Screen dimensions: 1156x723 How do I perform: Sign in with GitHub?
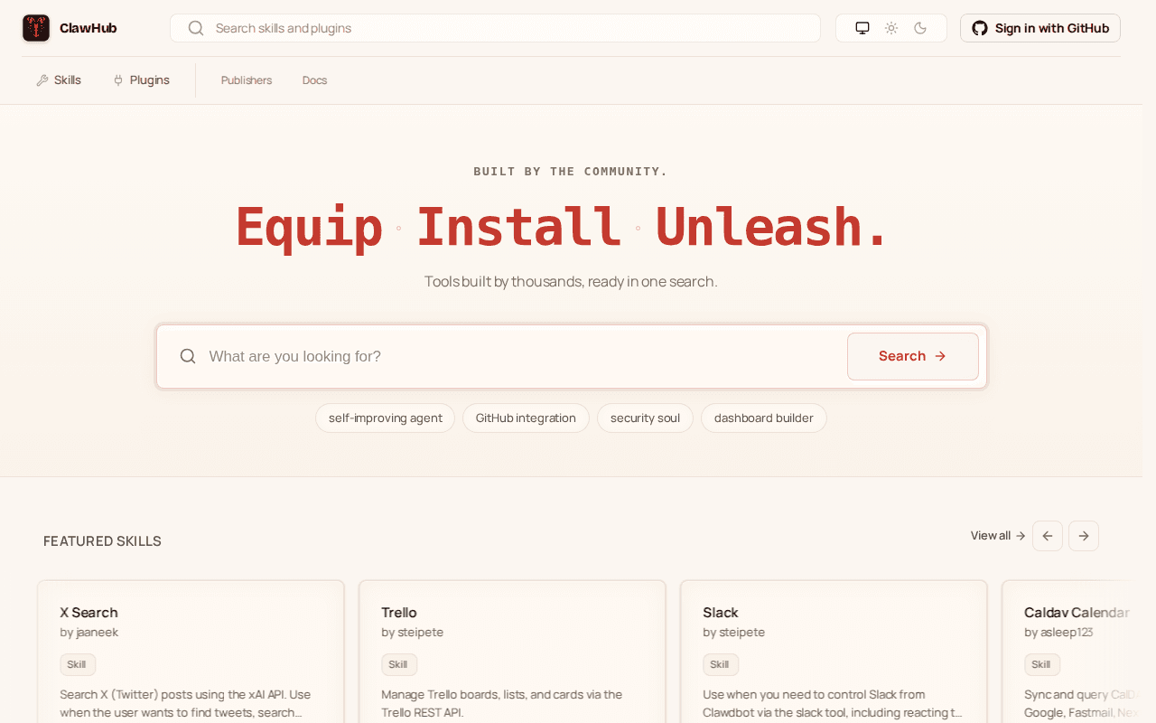[x=1040, y=28]
